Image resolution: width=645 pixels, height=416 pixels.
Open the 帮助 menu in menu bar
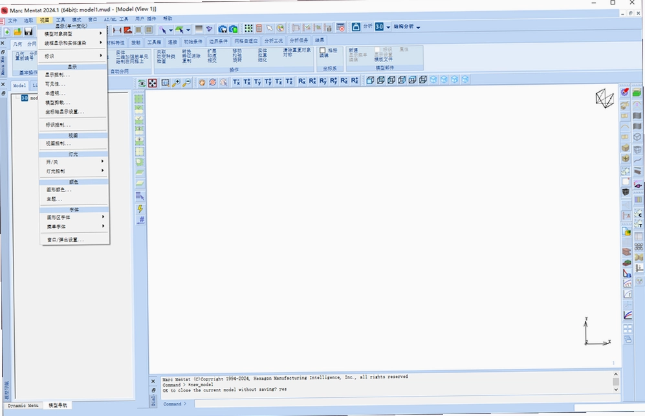pos(168,19)
